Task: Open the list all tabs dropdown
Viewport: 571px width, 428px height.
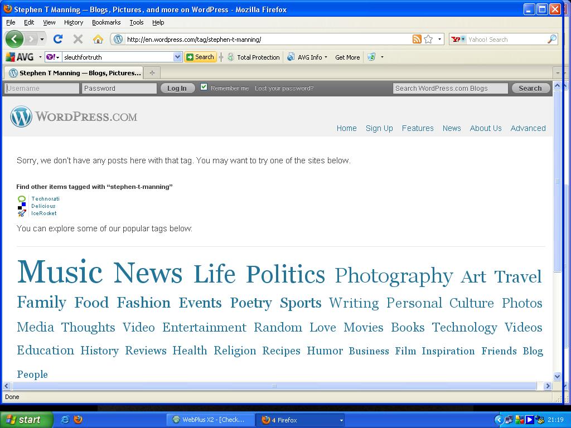Action: (x=558, y=73)
